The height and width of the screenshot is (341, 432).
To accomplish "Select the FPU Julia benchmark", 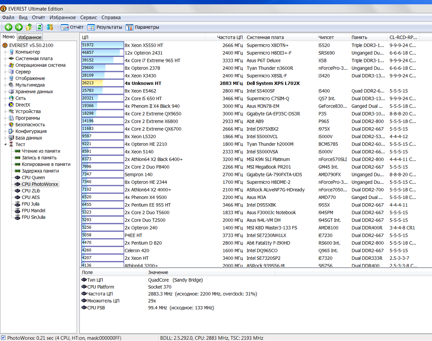I will coord(30,204).
